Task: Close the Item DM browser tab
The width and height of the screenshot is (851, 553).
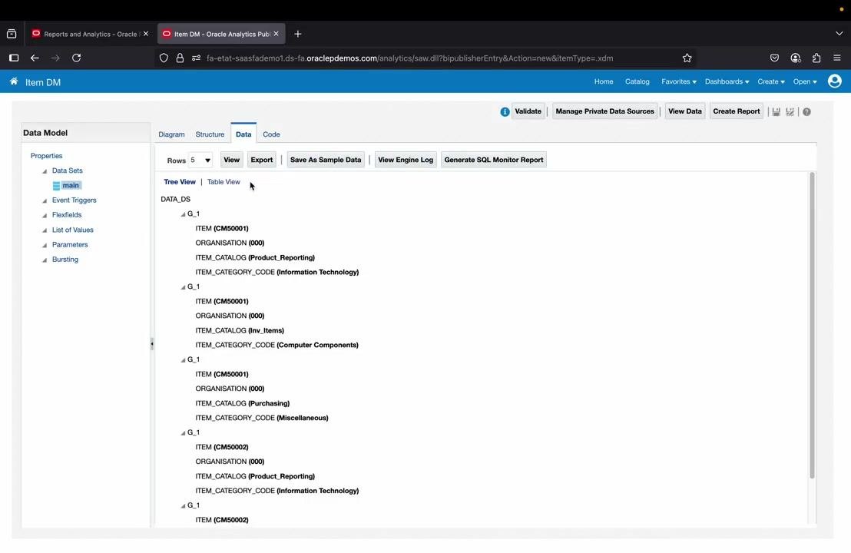Action: (x=276, y=34)
